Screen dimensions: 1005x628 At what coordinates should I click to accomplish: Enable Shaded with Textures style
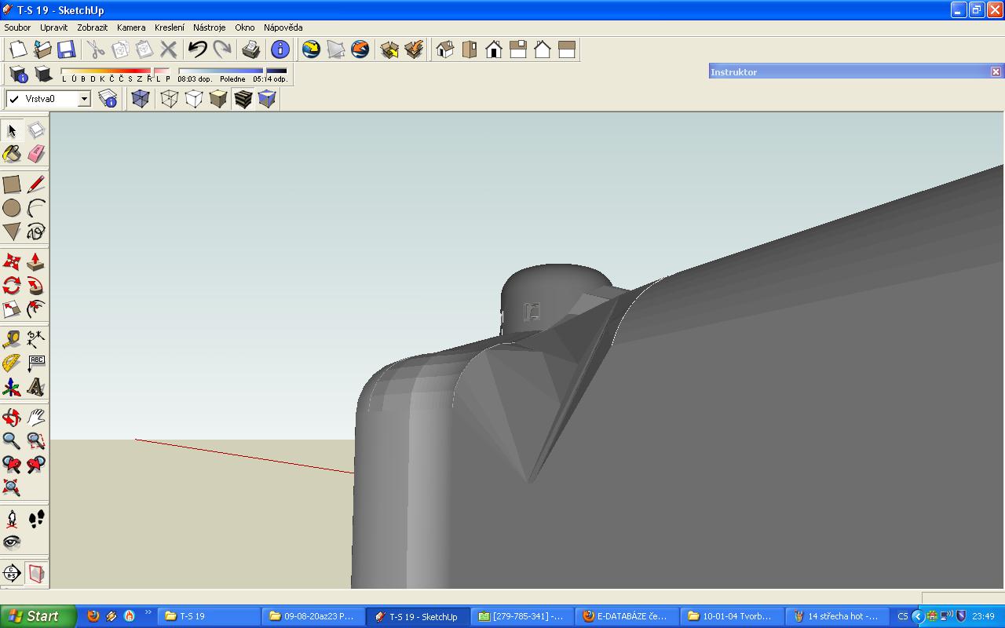coord(243,99)
